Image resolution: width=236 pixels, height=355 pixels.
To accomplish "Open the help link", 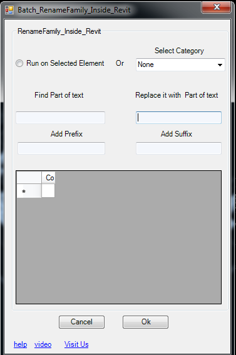I will tap(21, 344).
